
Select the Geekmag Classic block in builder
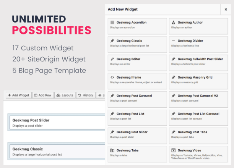[x=57, y=152]
